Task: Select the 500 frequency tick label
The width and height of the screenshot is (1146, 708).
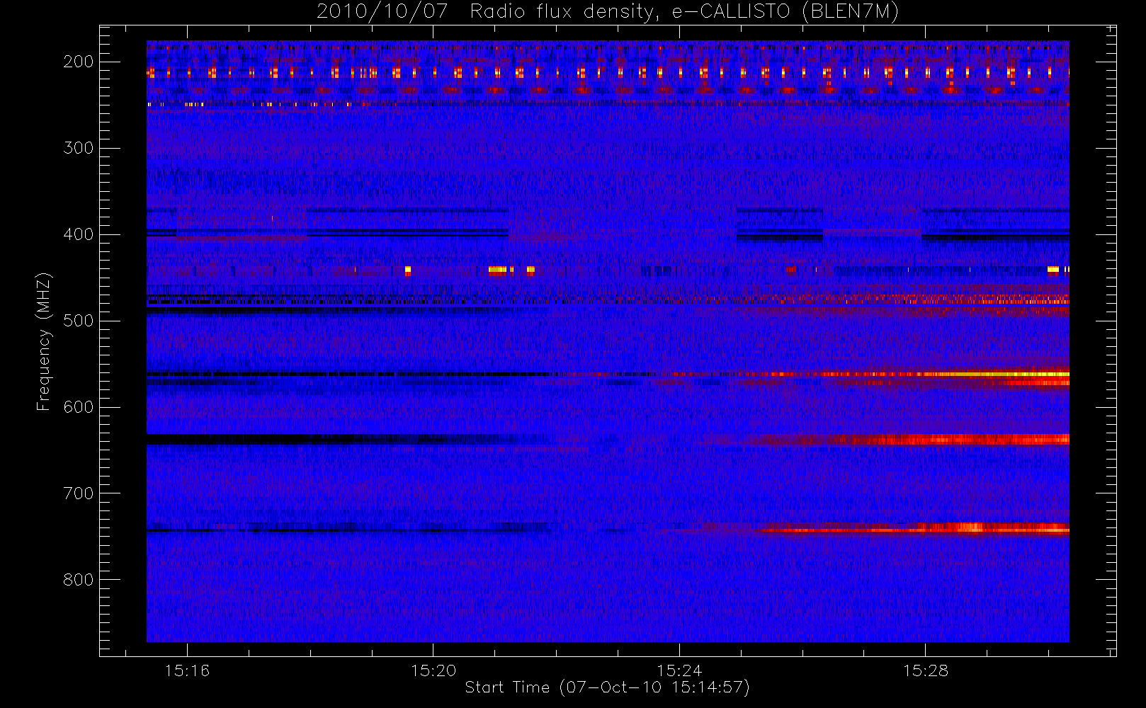Action: (79, 321)
